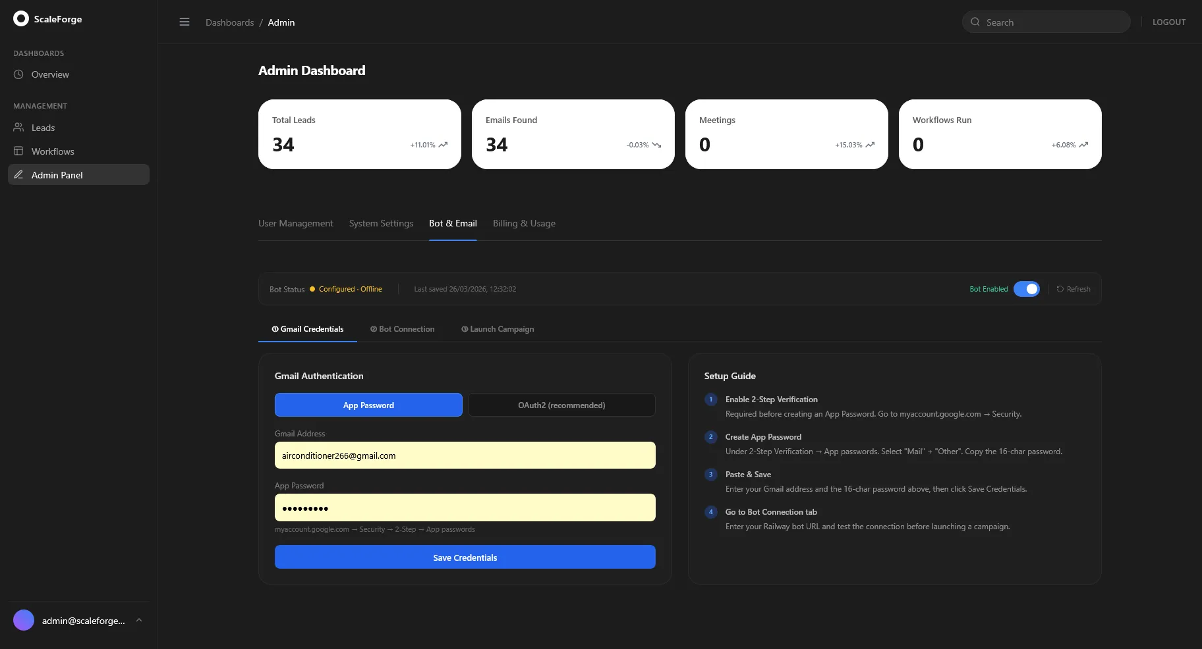Click the Gmail Address input field
This screenshot has height=649, width=1202.
(x=465, y=455)
